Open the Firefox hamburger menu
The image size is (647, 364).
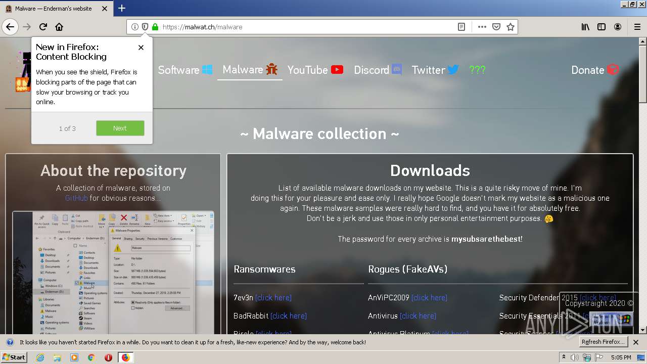point(637,27)
